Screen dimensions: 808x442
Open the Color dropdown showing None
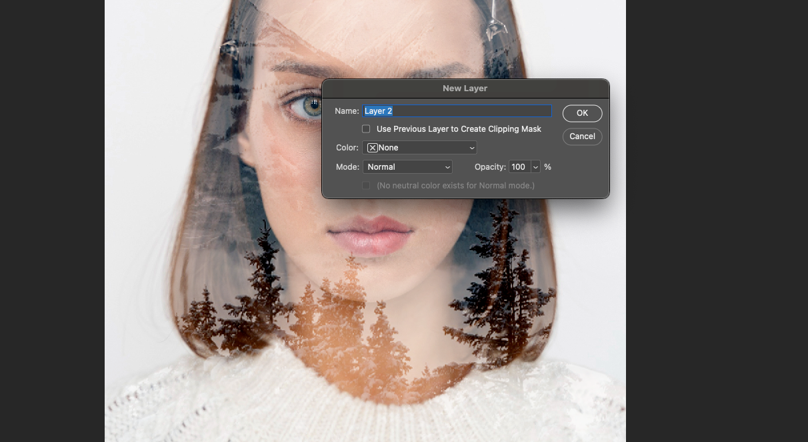pos(420,148)
